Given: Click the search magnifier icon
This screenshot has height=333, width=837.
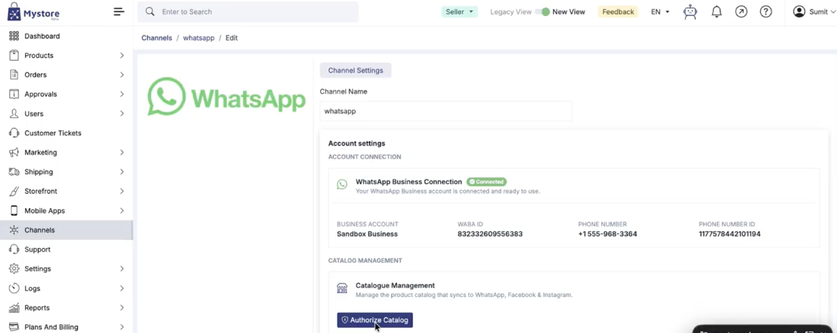Looking at the screenshot, I should (x=150, y=11).
